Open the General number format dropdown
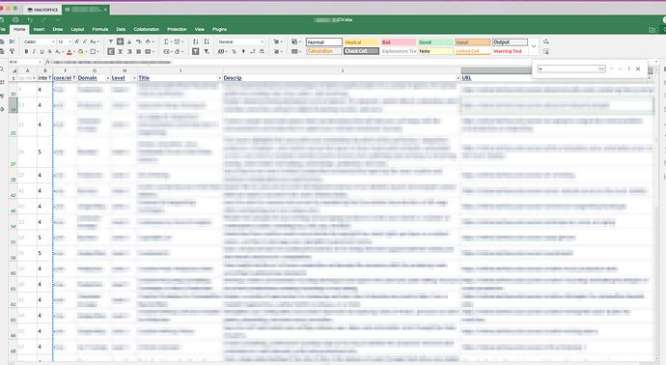This screenshot has width=666, height=365. tap(241, 42)
